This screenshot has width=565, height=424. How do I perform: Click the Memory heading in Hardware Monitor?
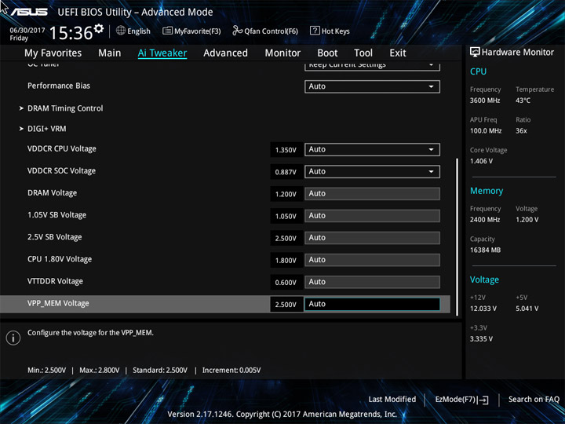tap(487, 191)
